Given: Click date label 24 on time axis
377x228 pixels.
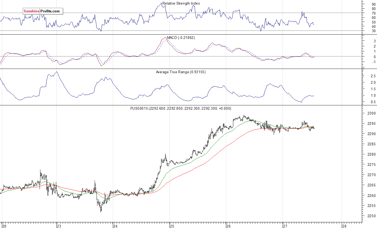Looking at the screenshot, I should coord(116,226).
